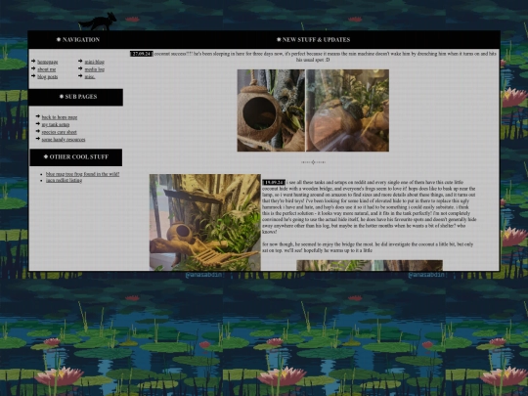The width and height of the screenshot is (528, 396).
Task: Open the iucn redlist listing link
Action: click(64, 180)
